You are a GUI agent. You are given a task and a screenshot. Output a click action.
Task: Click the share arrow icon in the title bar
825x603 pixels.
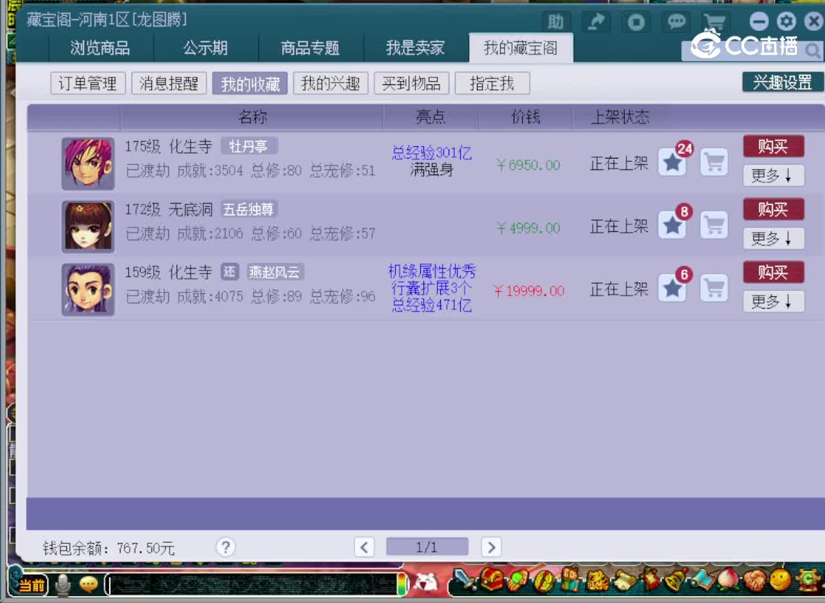click(x=596, y=21)
